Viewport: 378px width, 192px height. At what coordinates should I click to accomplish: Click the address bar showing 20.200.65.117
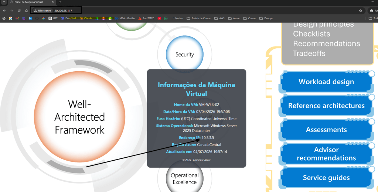click(x=67, y=11)
